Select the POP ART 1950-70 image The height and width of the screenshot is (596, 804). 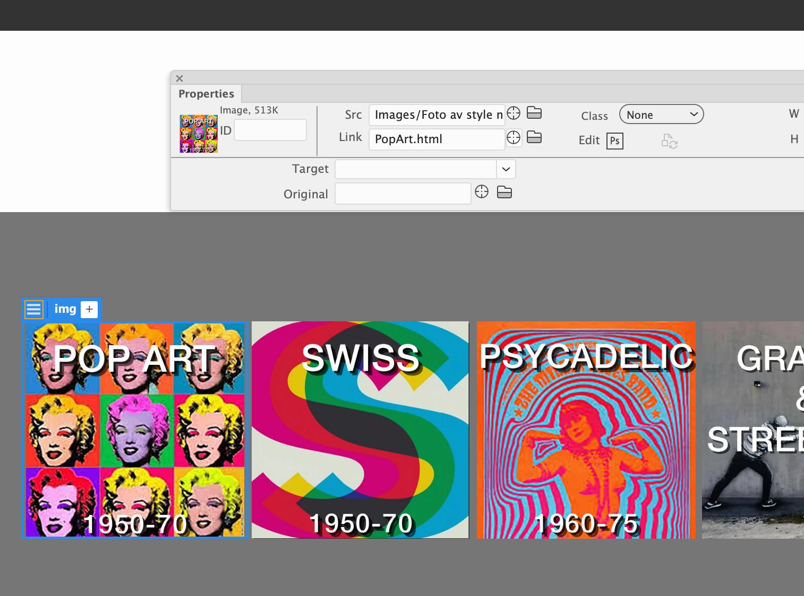(135, 430)
